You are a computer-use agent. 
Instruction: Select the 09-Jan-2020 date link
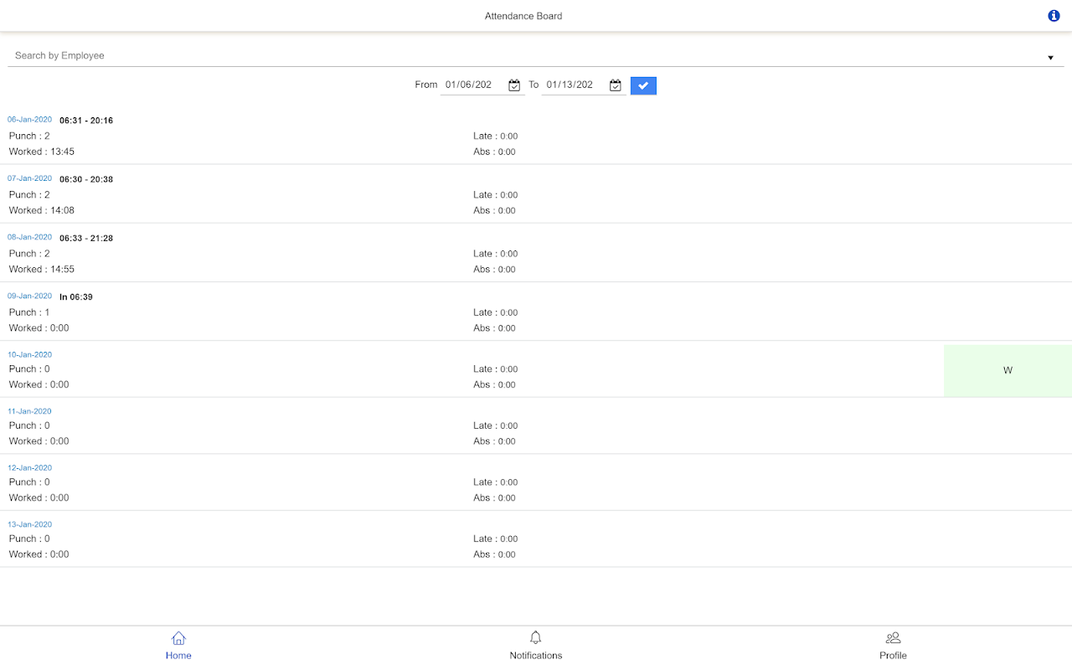30,296
